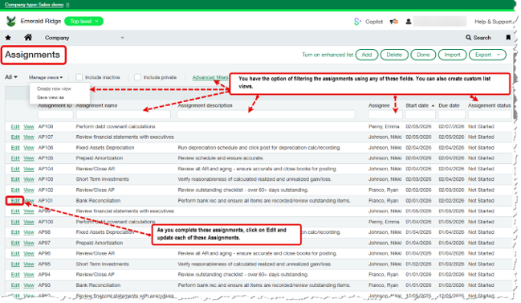521x303 pixels.
Task: Click 'Short Term Investments' in AP103 row
Action: pyautogui.click(x=102, y=179)
